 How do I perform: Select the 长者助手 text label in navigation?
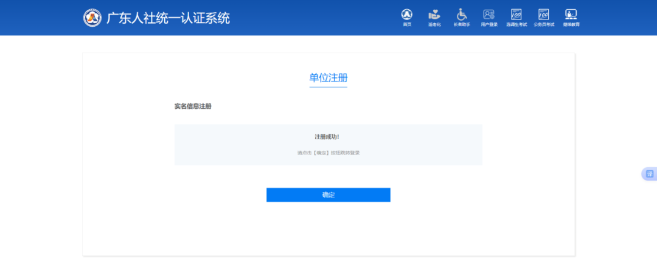coord(462,25)
